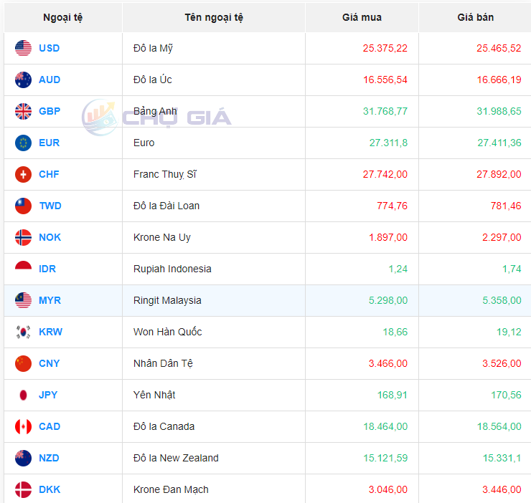Click the CNY currency link
Image resolution: width=531 pixels, height=503 pixels.
50,363
